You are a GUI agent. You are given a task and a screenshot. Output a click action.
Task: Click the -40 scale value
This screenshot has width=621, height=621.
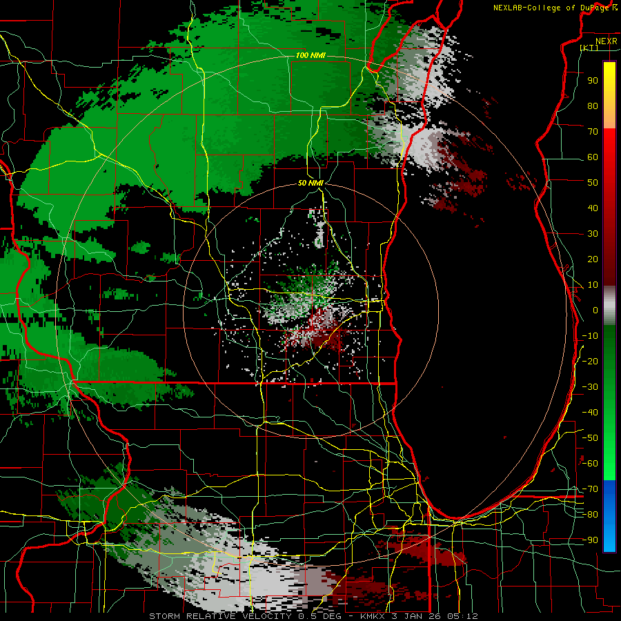coord(590,413)
